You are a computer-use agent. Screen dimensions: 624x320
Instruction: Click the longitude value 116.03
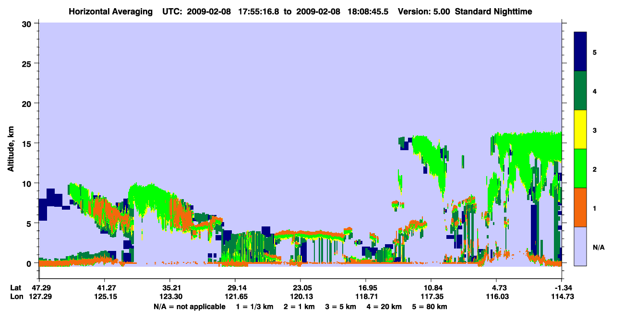click(x=498, y=297)
